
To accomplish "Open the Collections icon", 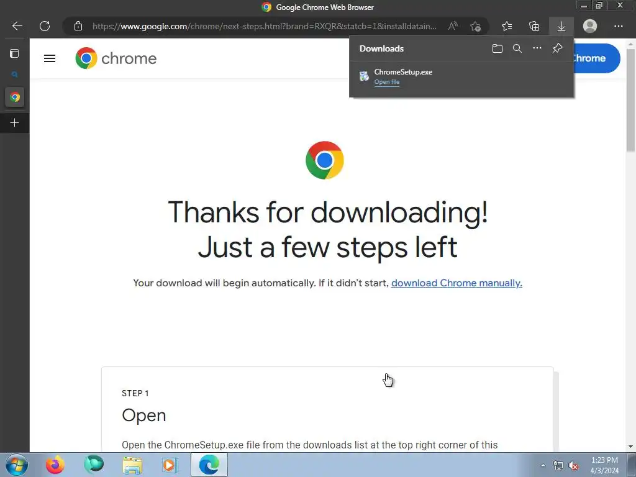I will (x=534, y=26).
